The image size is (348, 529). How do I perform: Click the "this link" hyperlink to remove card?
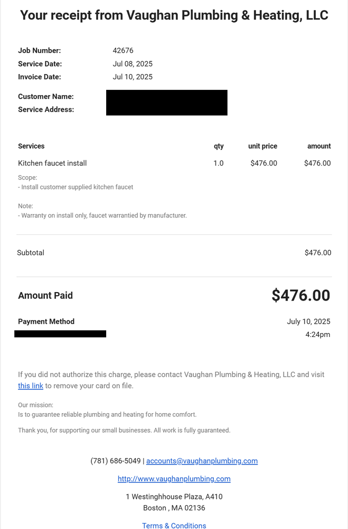tap(31, 386)
